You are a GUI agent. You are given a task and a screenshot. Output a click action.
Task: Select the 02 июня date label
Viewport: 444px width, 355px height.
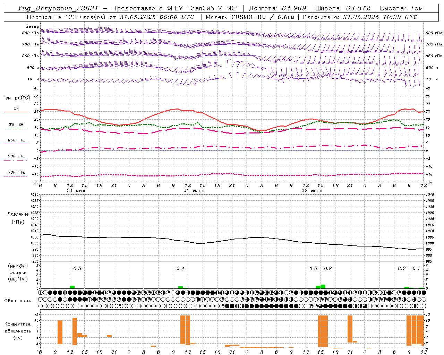point(311,191)
